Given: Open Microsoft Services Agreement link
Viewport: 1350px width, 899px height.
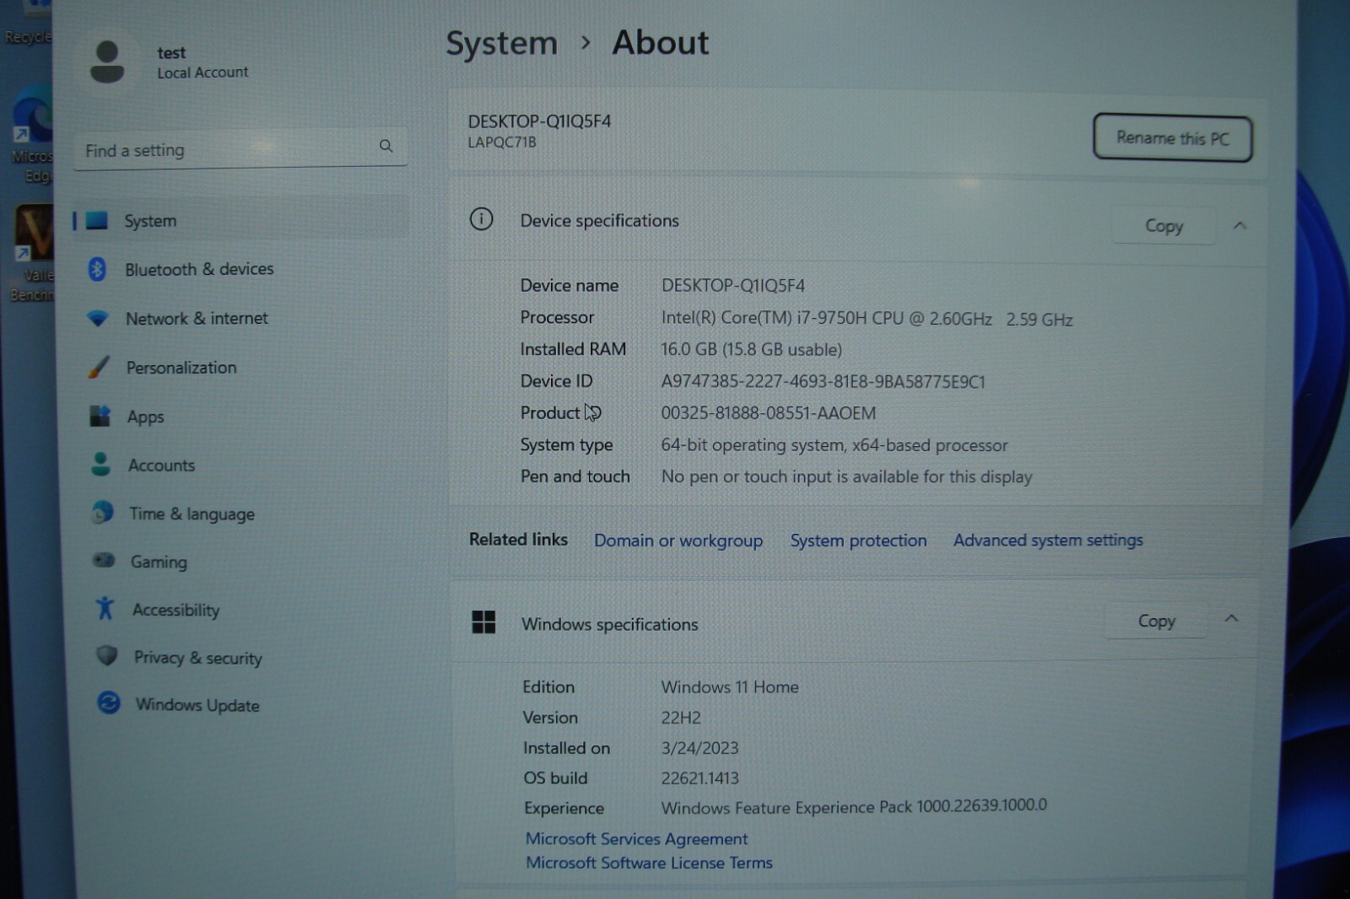Looking at the screenshot, I should click(636, 839).
